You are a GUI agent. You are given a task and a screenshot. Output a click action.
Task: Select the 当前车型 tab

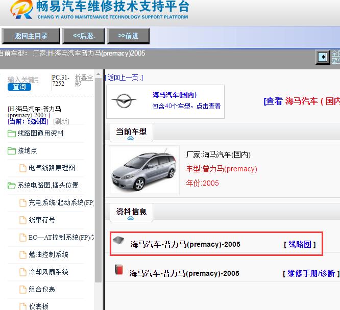click(131, 132)
